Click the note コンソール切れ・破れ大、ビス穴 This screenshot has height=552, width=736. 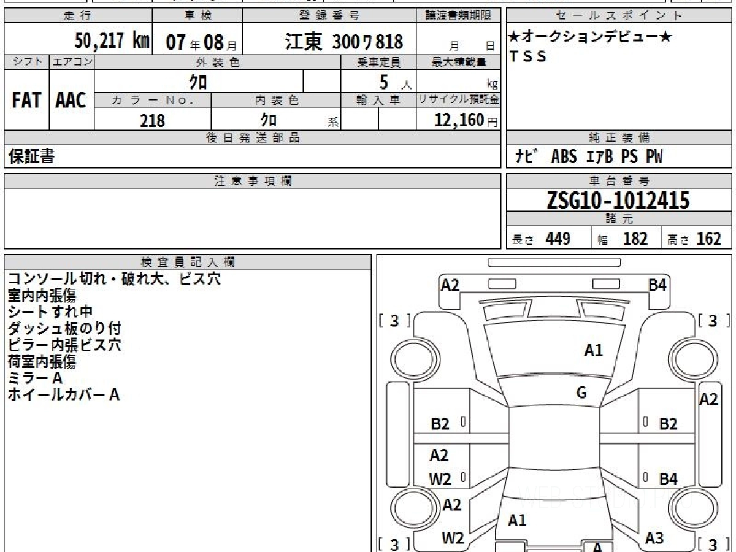[x=115, y=279]
